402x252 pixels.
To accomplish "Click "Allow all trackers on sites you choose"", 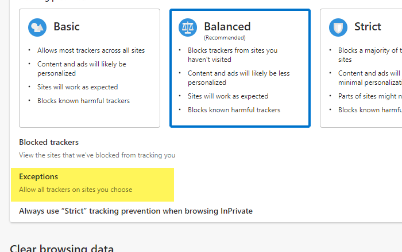I will pos(75,190).
